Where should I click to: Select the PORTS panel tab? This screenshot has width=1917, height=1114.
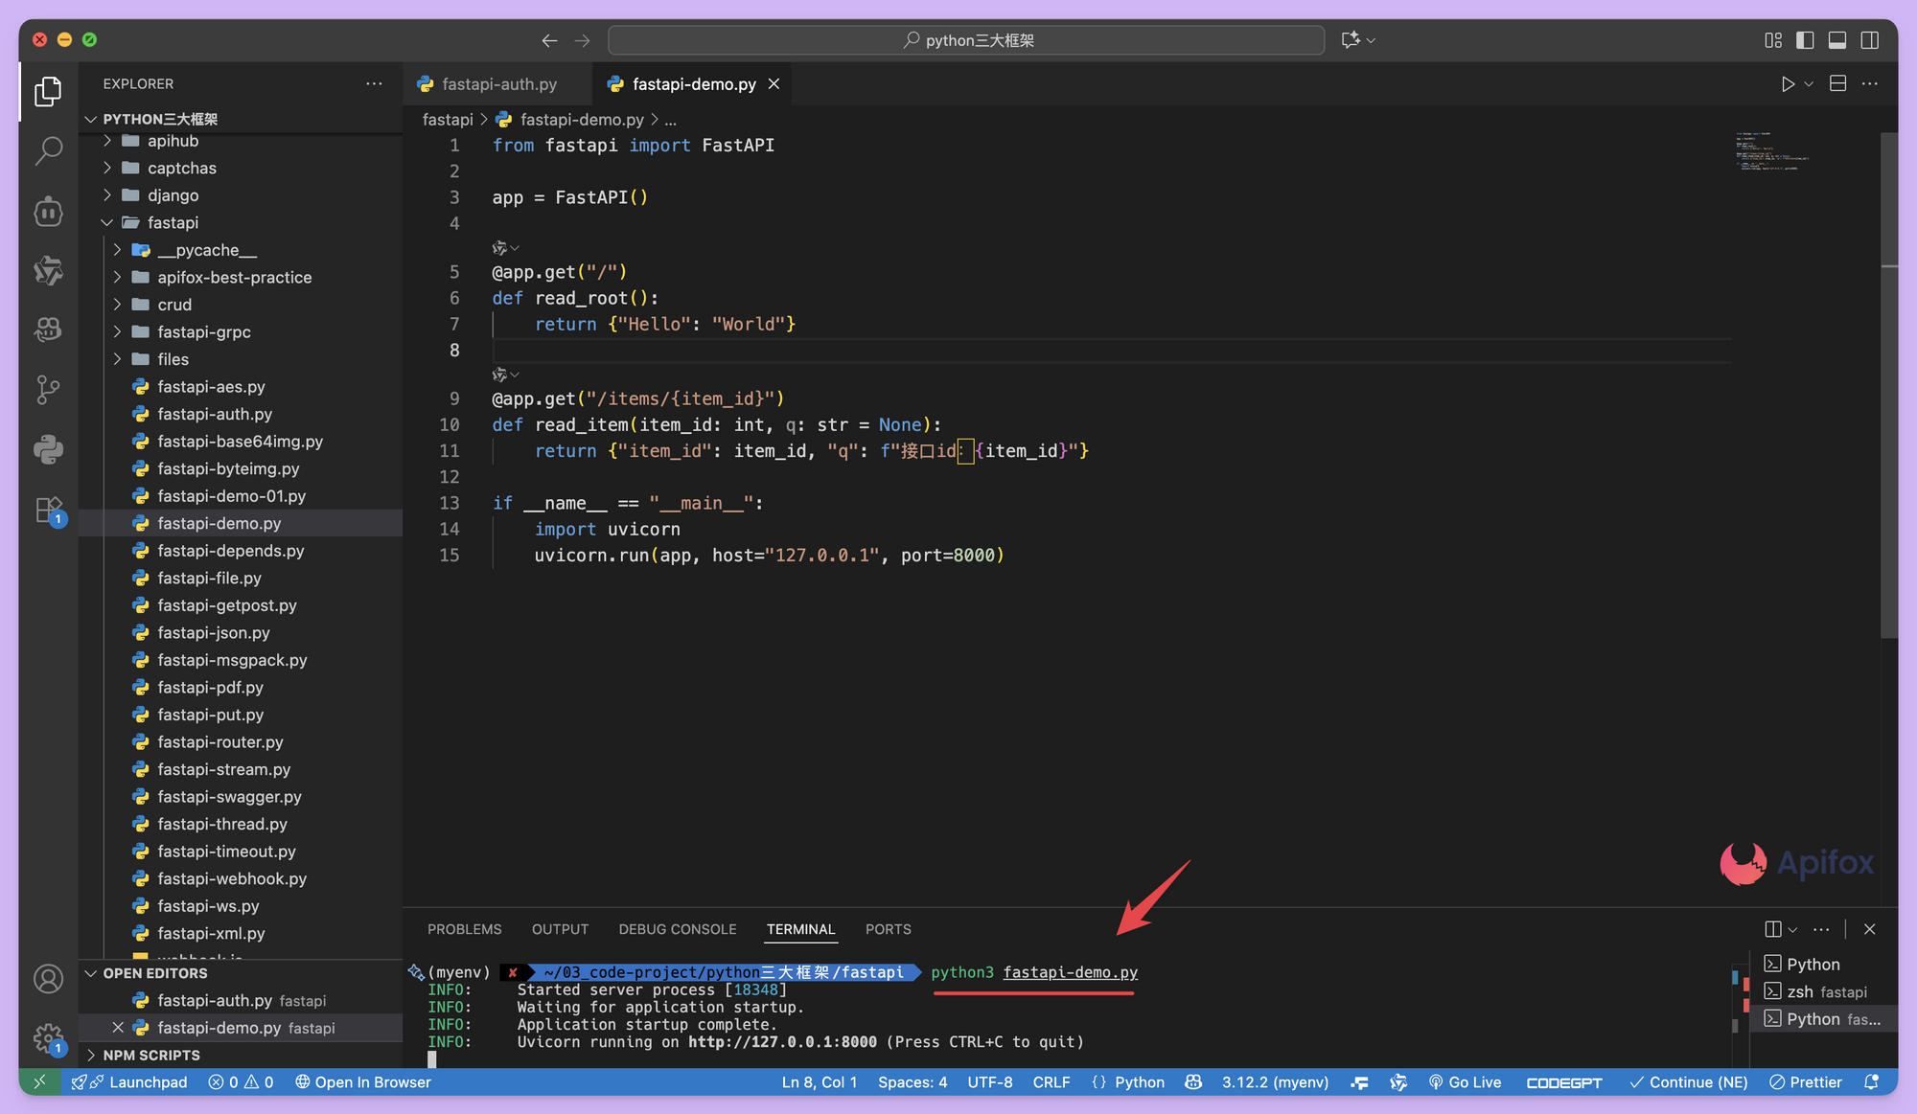click(x=888, y=928)
